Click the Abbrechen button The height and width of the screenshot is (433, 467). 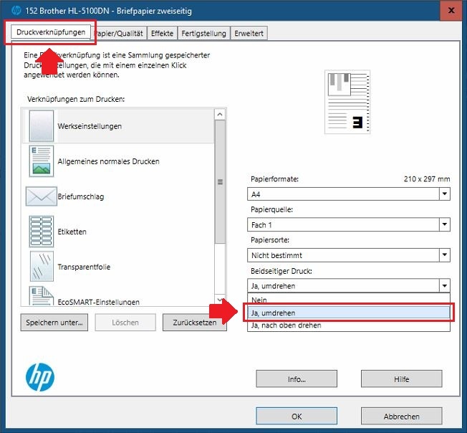pyautogui.click(x=402, y=416)
